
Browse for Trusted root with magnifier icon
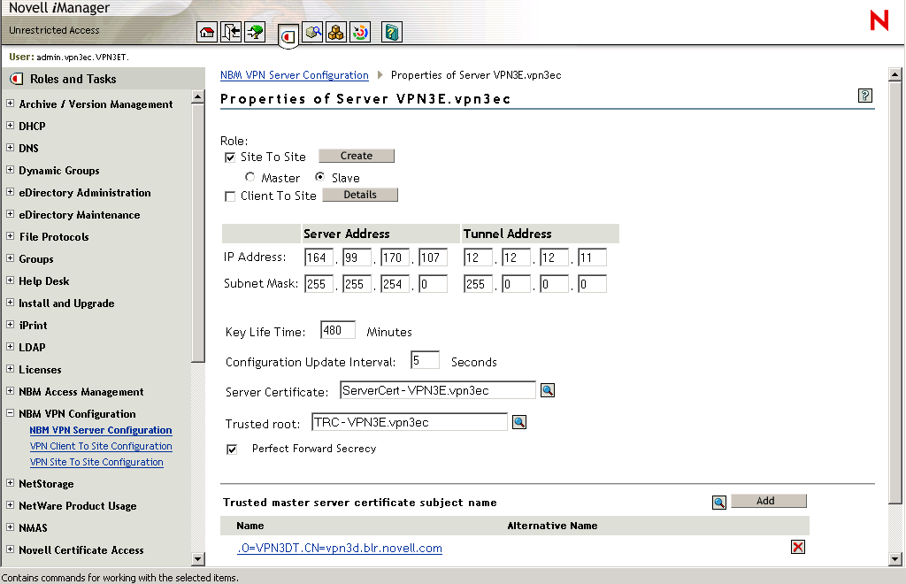[519, 422]
